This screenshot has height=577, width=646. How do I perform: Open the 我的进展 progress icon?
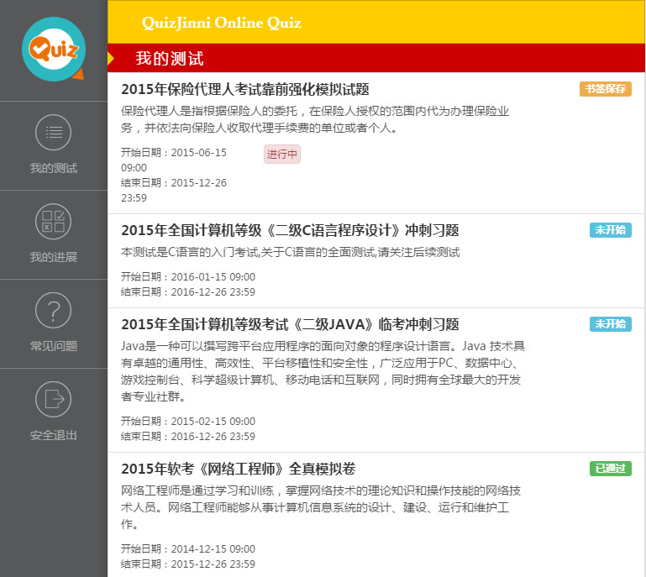coord(54,222)
